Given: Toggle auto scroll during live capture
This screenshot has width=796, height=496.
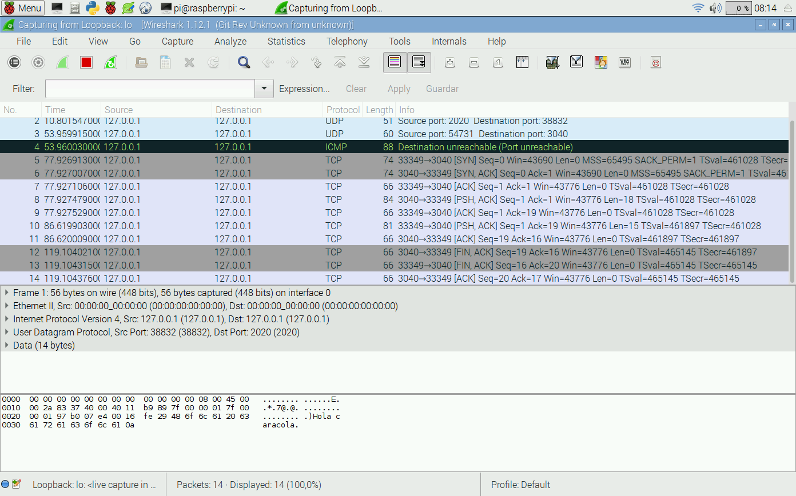Looking at the screenshot, I should (419, 63).
